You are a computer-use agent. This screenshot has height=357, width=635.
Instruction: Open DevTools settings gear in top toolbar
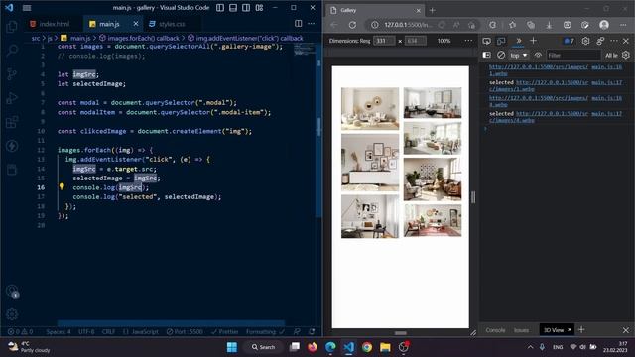point(585,41)
